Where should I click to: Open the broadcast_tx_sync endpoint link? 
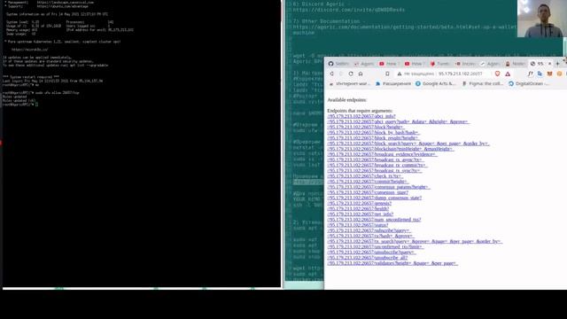pos(374,170)
